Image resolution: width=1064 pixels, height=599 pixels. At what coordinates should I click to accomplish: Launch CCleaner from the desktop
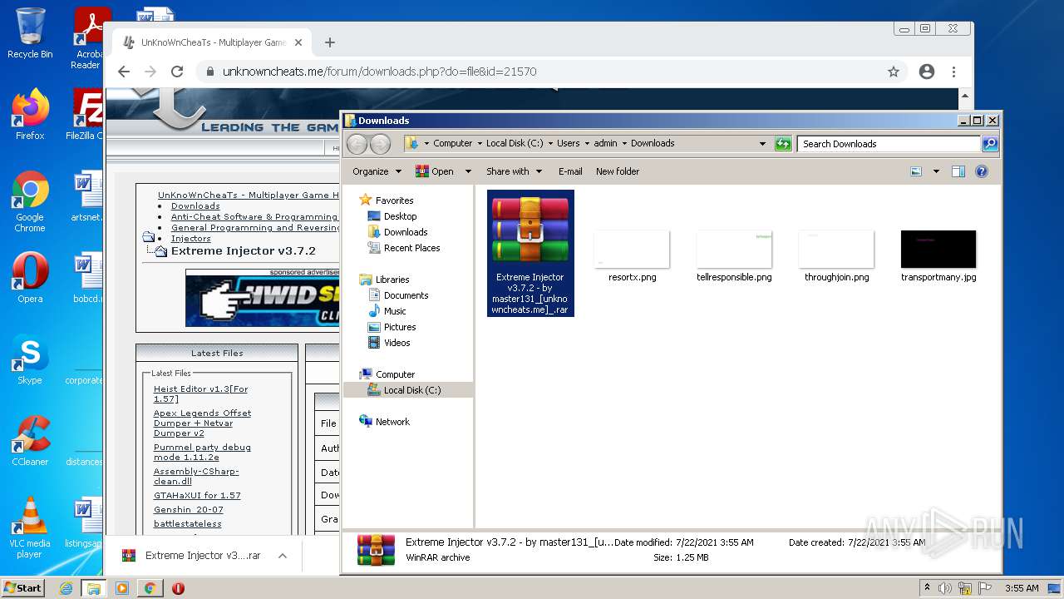click(30, 440)
